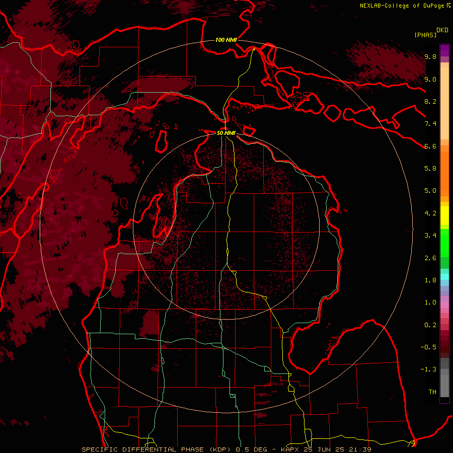Click the "[PHAS]" label above the color scale
453x453 pixels.
tap(425, 35)
